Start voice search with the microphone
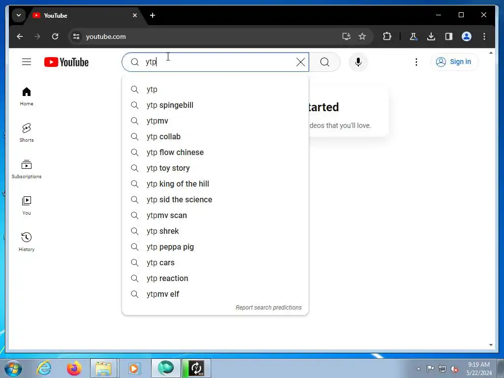The height and width of the screenshot is (378, 504). (358, 62)
